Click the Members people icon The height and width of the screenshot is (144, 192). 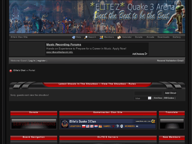point(101,37)
